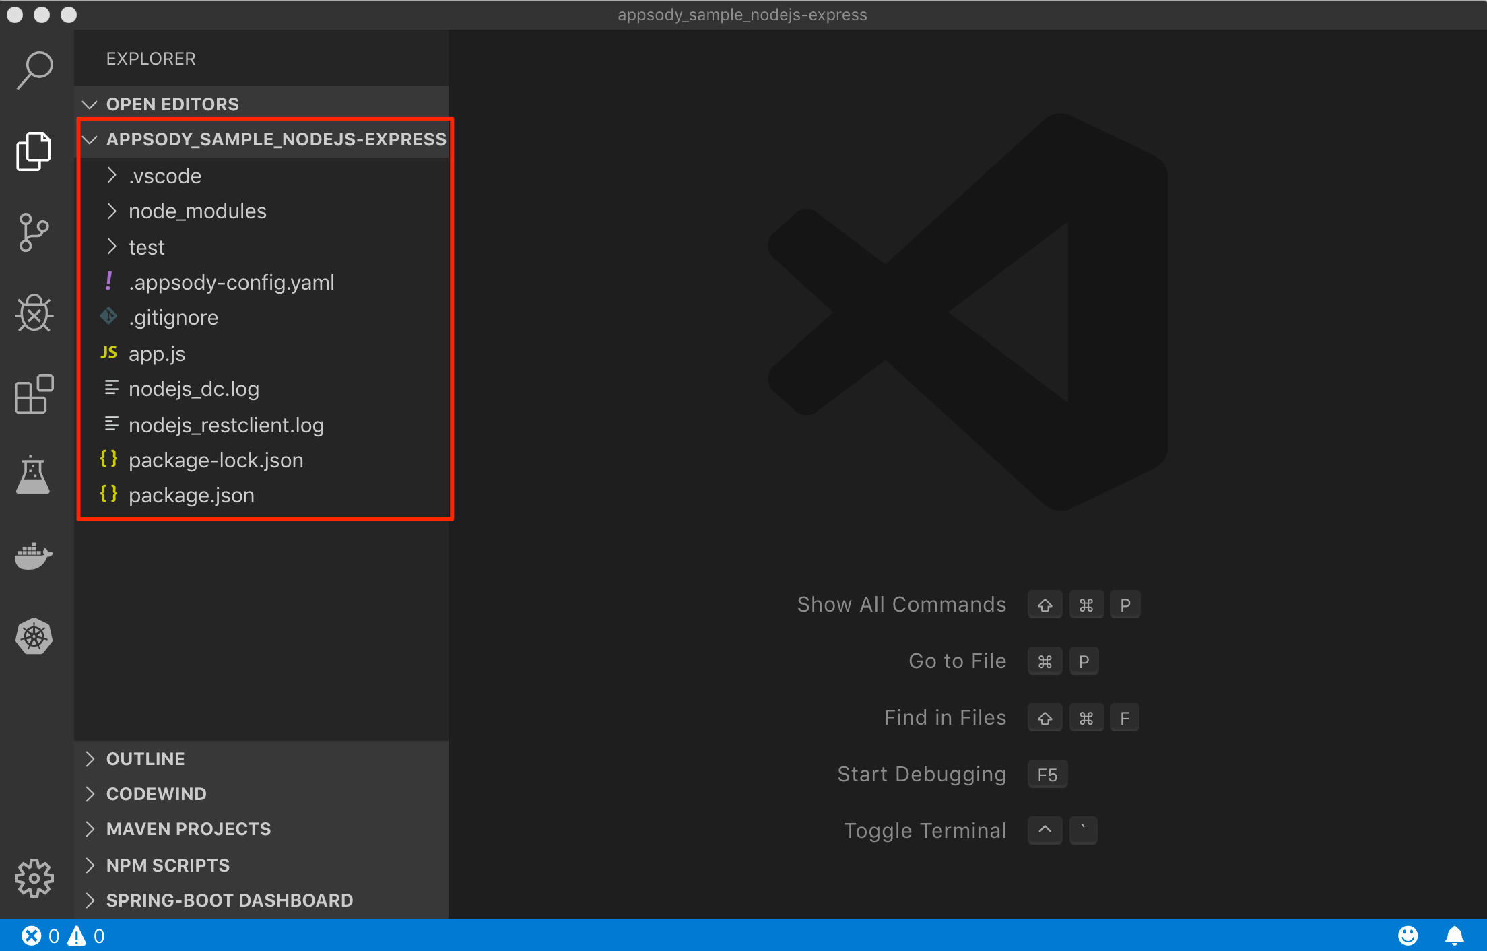Open the Source Control view icon
The width and height of the screenshot is (1487, 951).
pyautogui.click(x=34, y=232)
